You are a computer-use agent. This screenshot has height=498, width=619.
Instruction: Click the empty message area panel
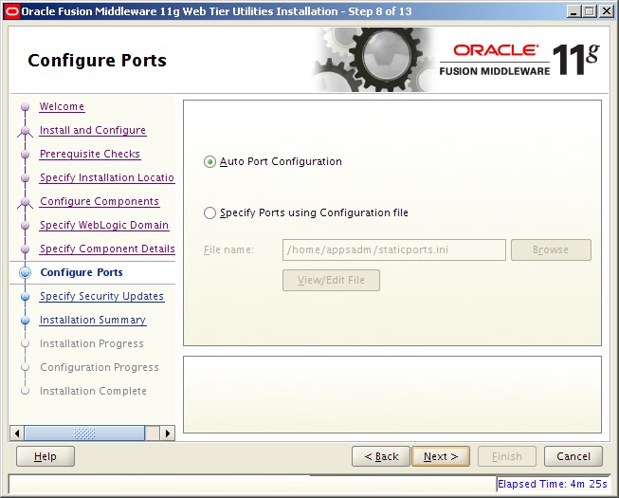[392, 395]
